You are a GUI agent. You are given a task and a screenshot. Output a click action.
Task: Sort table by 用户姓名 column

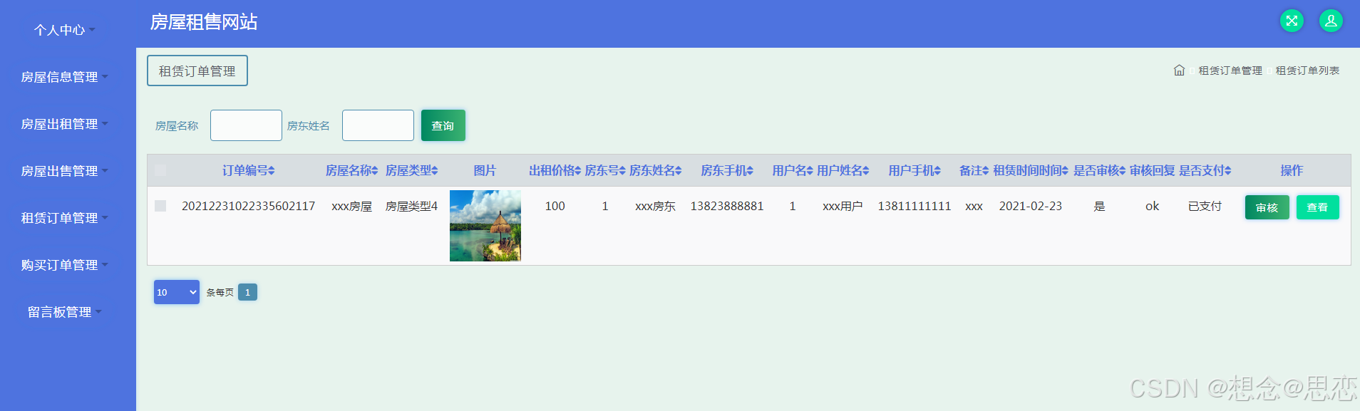coord(843,170)
